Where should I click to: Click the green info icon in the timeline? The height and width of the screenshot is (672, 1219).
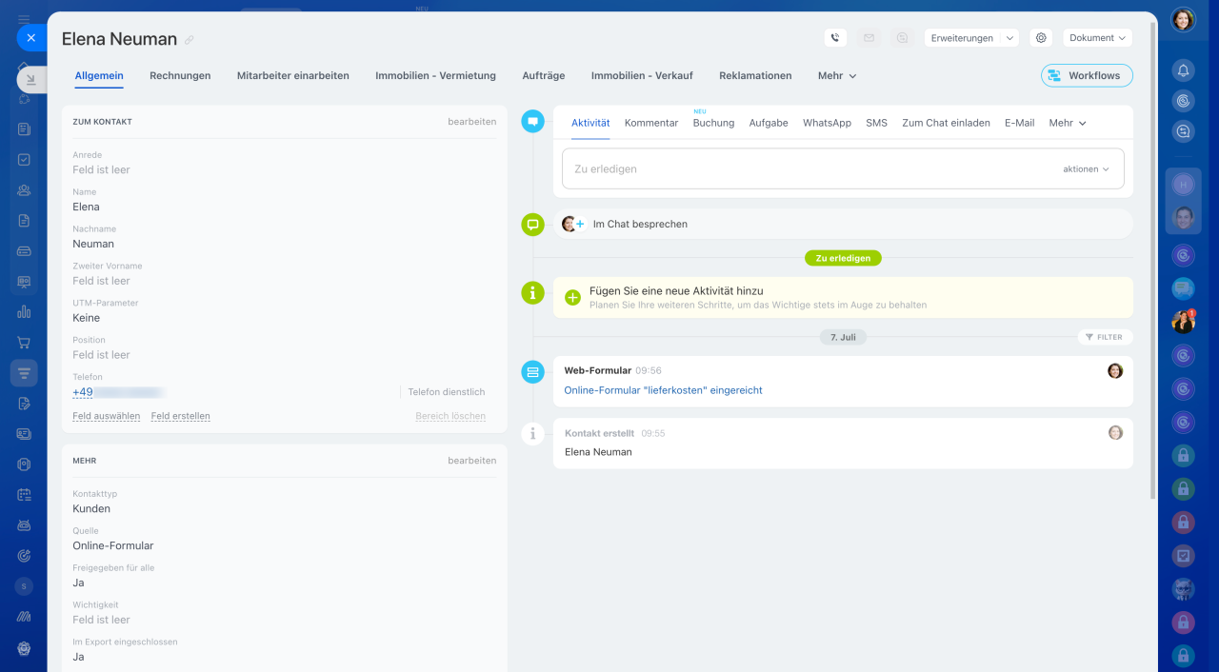532,292
